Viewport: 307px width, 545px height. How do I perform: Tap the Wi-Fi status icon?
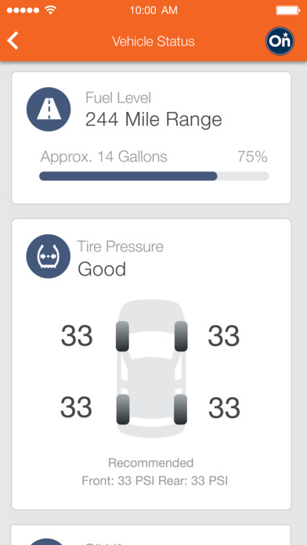coord(51,10)
